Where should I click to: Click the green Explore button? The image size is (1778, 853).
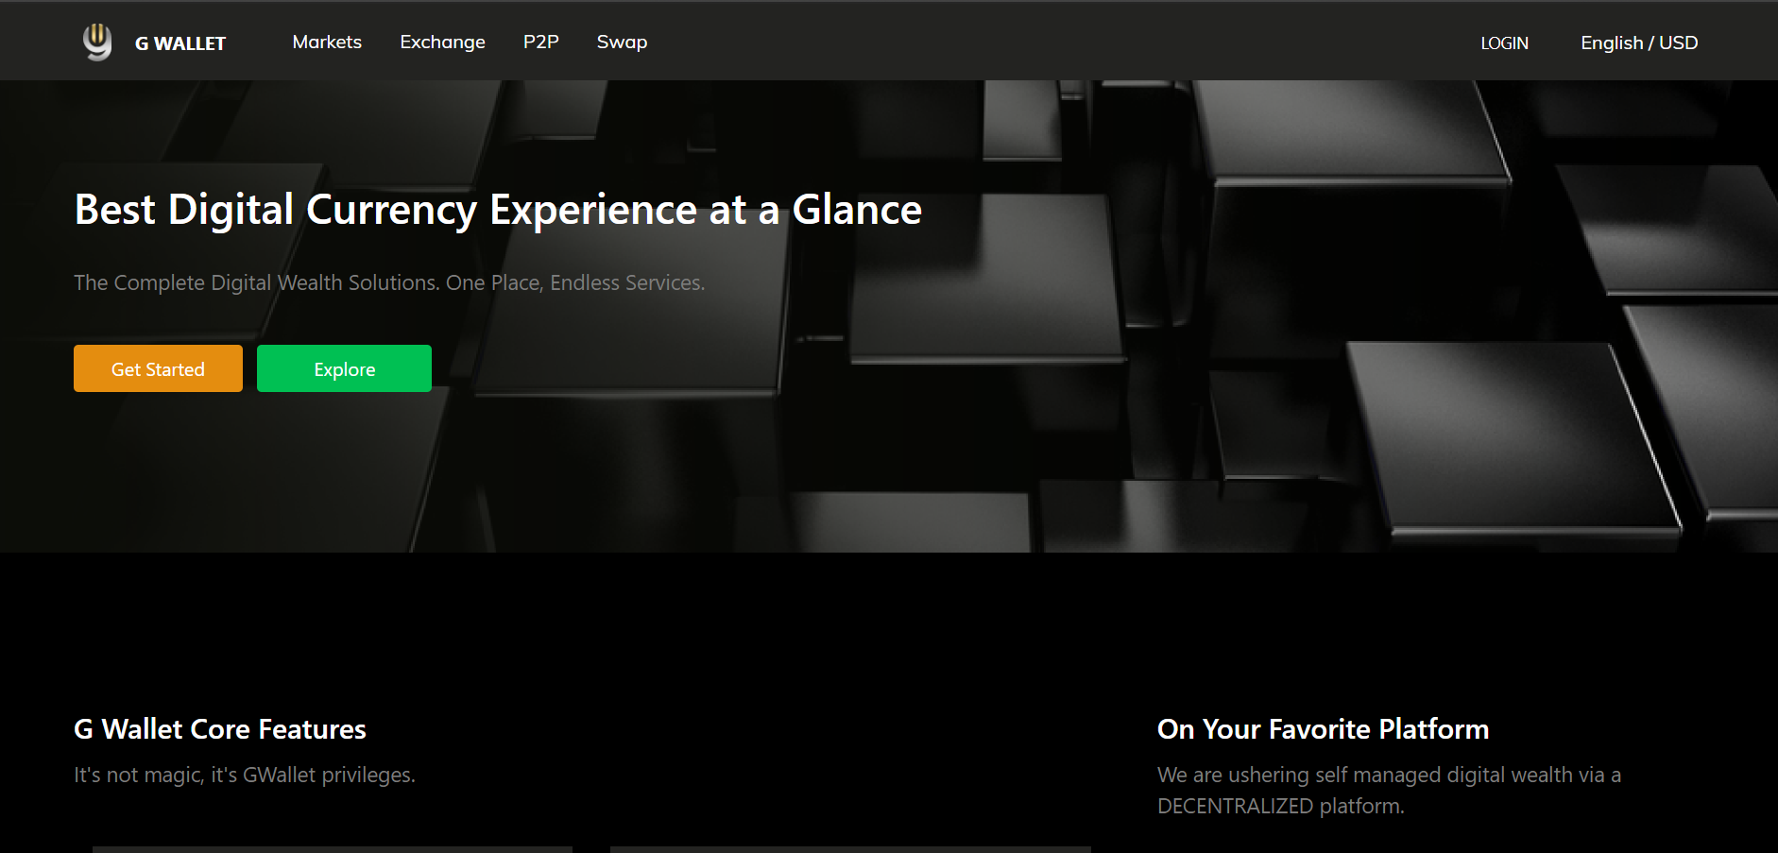click(344, 368)
